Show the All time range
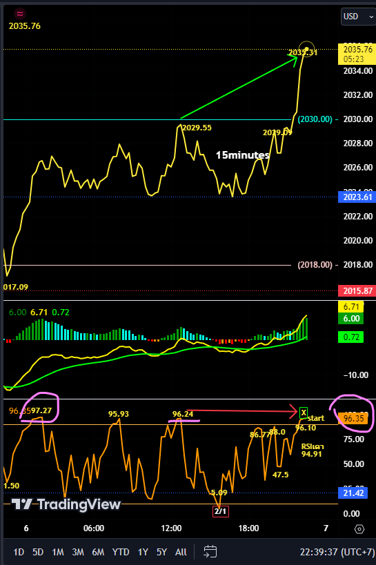The height and width of the screenshot is (565, 376). click(181, 552)
